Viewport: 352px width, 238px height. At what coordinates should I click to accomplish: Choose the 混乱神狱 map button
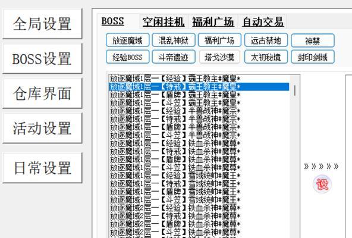click(174, 40)
